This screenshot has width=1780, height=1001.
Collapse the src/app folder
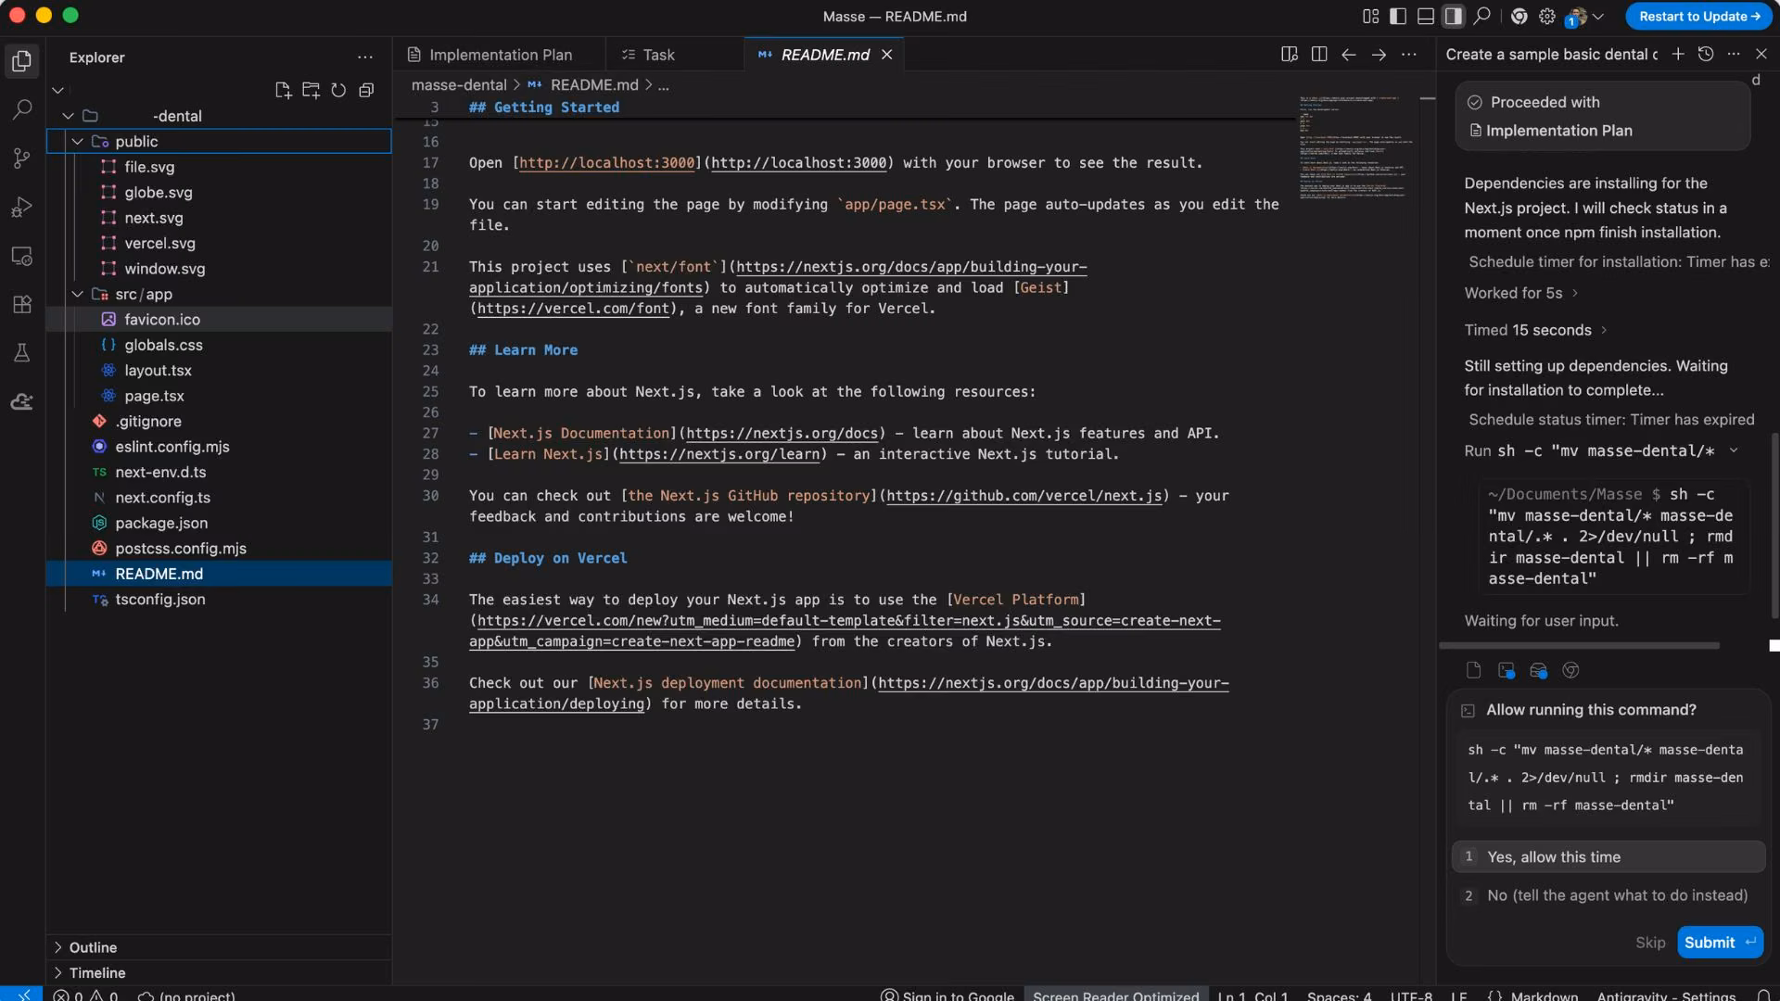[x=78, y=294]
